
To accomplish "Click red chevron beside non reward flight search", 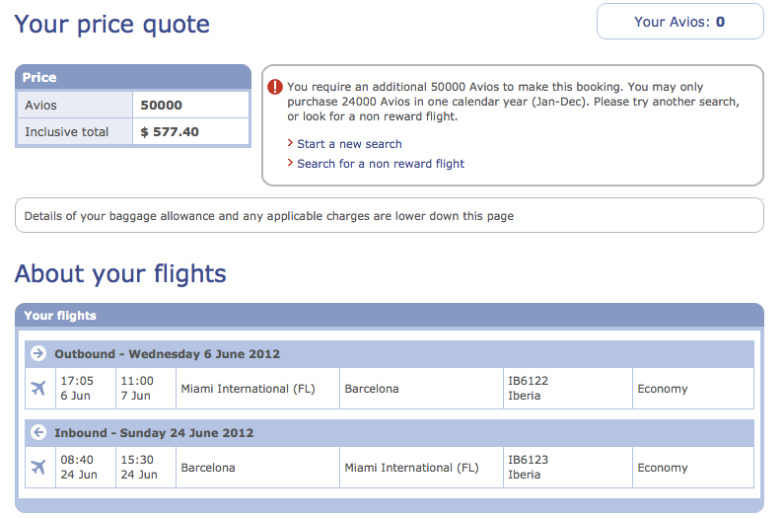I will pos(290,163).
